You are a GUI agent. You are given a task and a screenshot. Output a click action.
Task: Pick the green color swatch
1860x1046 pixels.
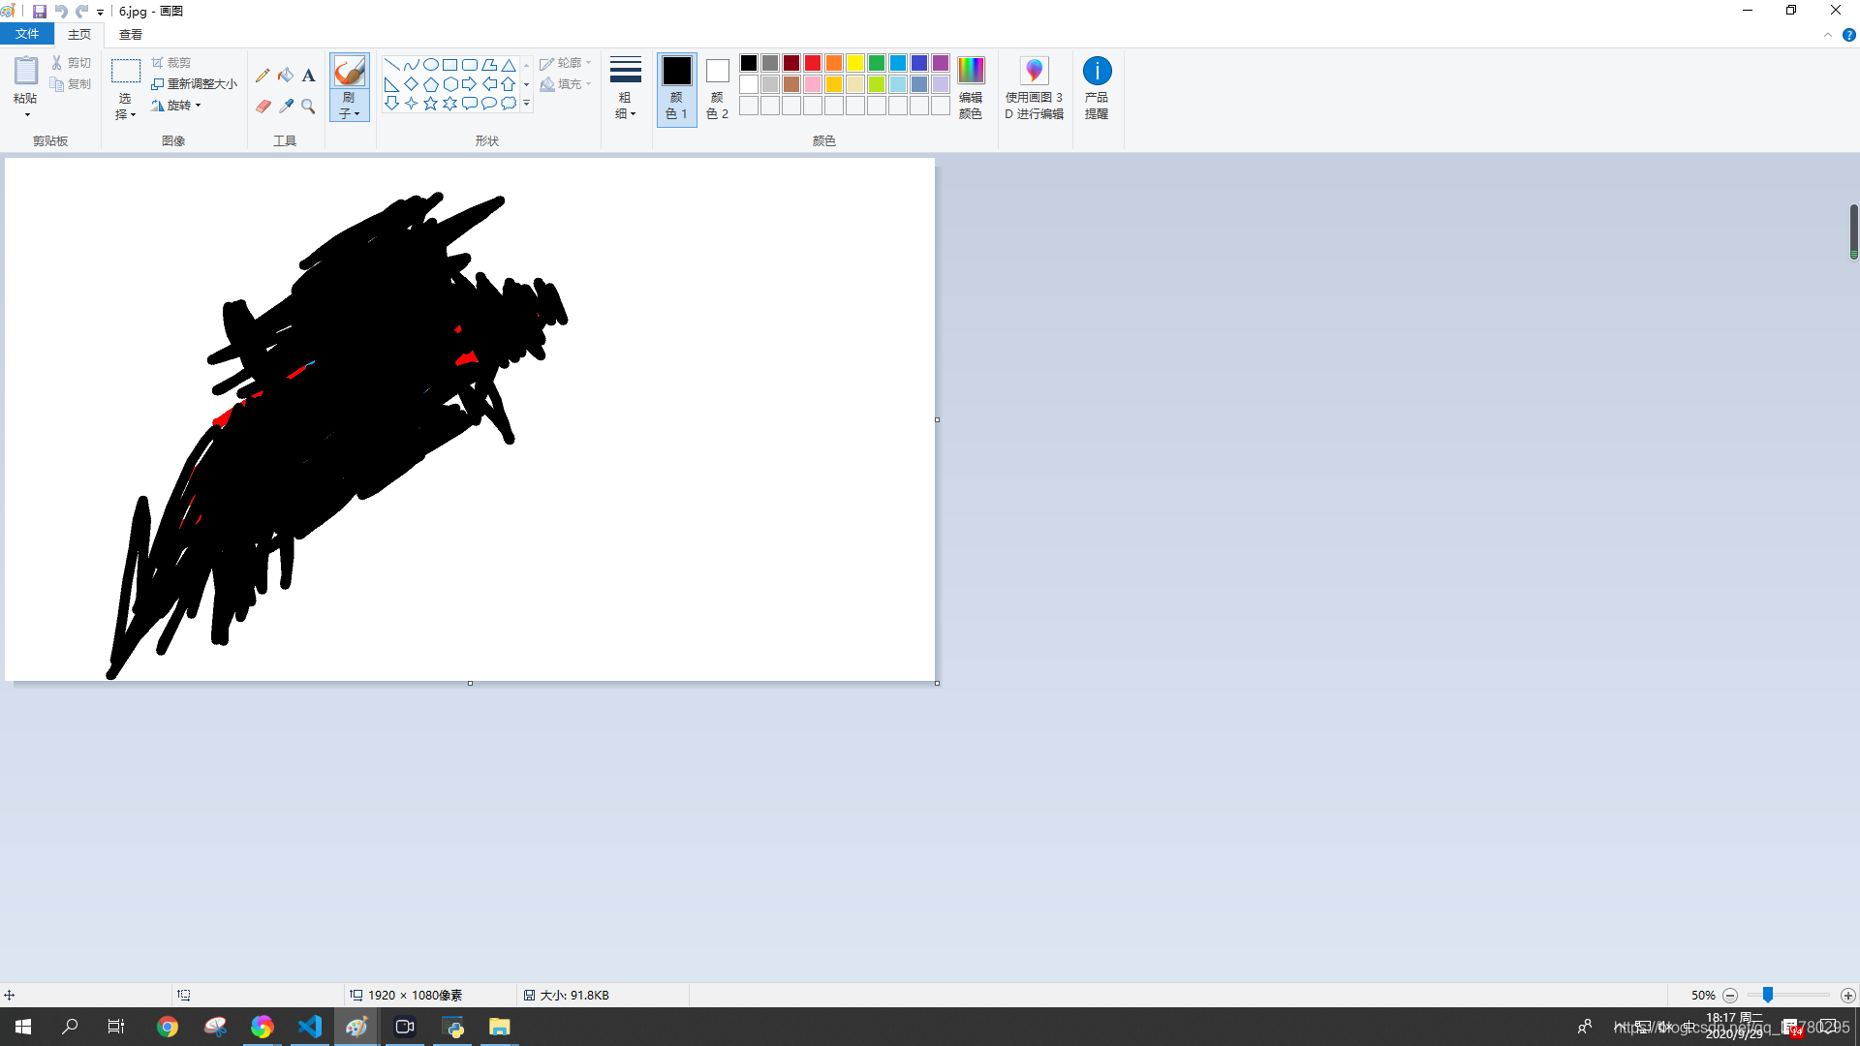[877, 63]
